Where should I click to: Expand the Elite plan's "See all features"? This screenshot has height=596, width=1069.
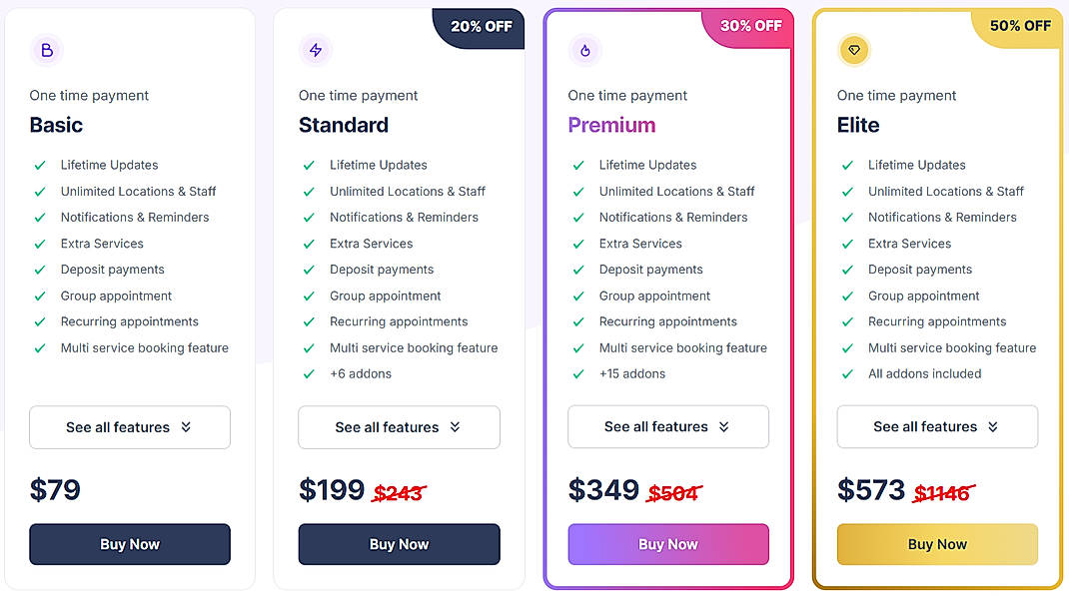tap(937, 426)
